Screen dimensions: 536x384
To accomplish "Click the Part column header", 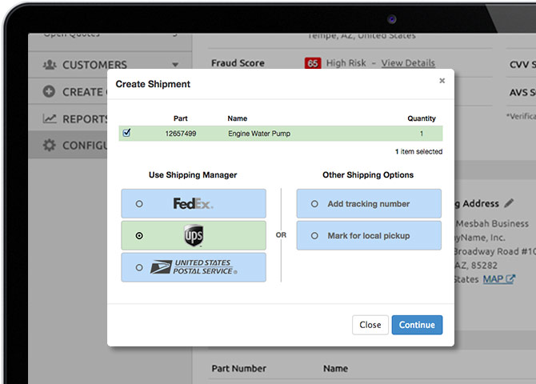I will pos(181,118).
